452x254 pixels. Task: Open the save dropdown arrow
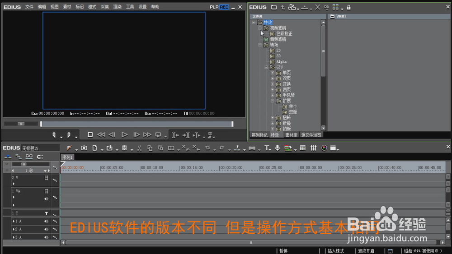click(x=132, y=150)
